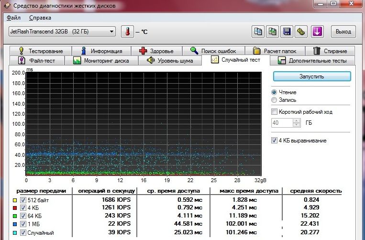Click the Выход button
This screenshot has height=240, width=365.
click(x=343, y=32)
